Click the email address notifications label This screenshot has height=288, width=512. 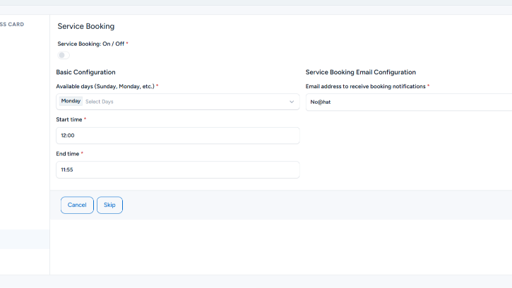point(365,86)
